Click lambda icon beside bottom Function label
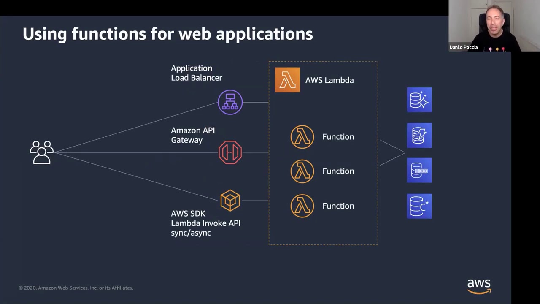This screenshot has width=540, height=304. pos(302,206)
